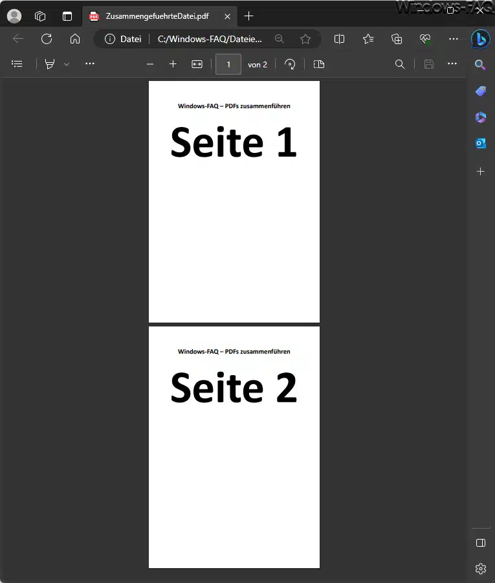Open a new tab with plus button
This screenshot has height=583, width=495.
coord(249,16)
